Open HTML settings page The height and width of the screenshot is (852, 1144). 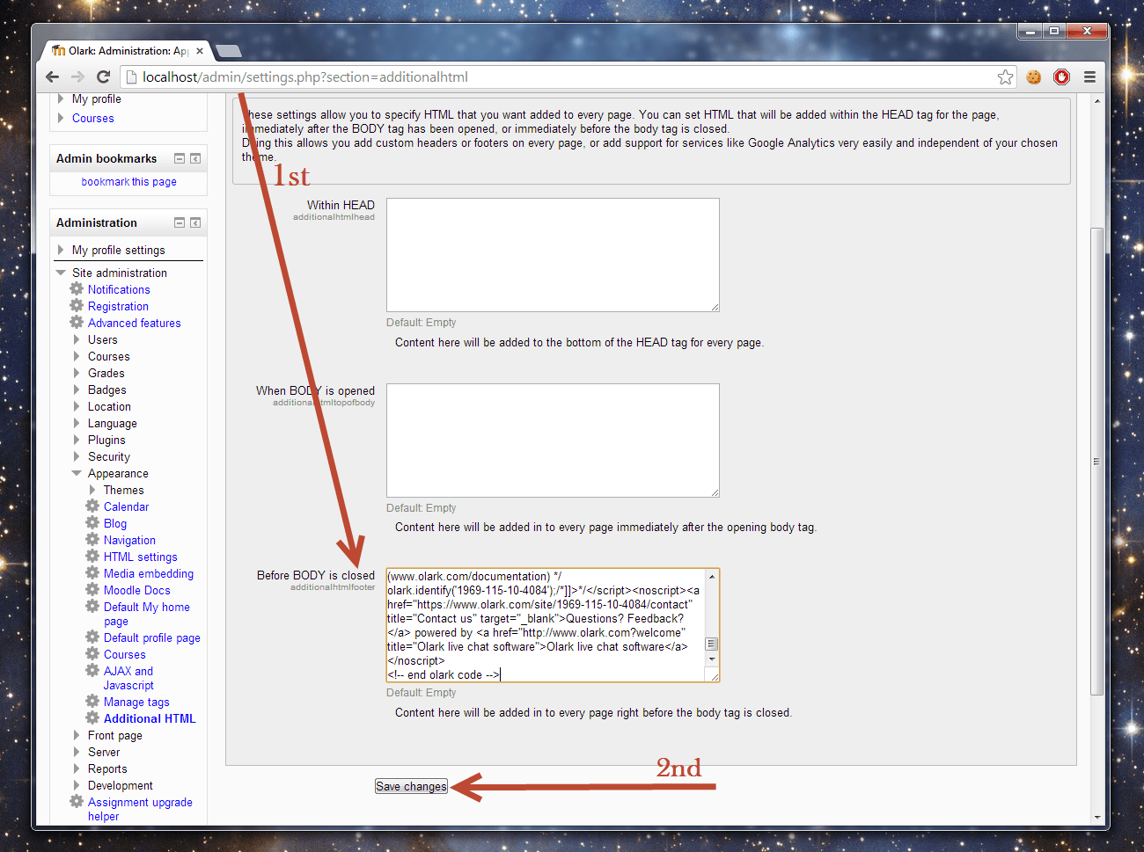[x=140, y=557]
